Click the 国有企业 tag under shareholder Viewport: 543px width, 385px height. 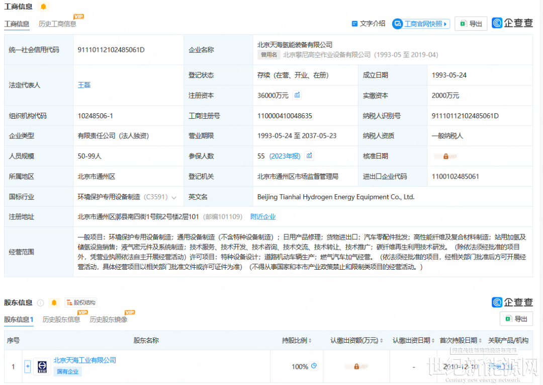pos(67,371)
